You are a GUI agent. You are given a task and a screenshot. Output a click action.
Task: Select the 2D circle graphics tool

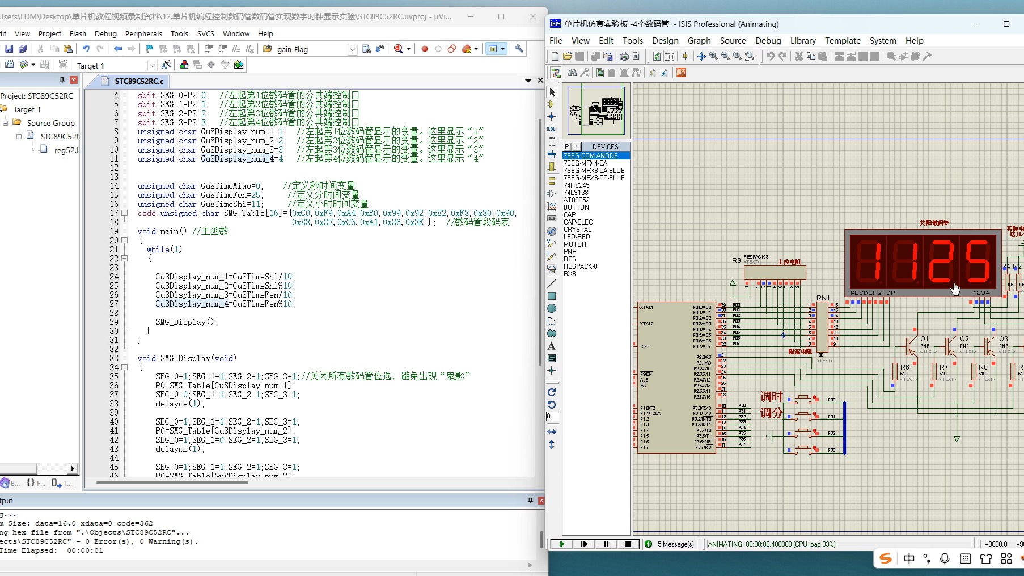click(552, 309)
